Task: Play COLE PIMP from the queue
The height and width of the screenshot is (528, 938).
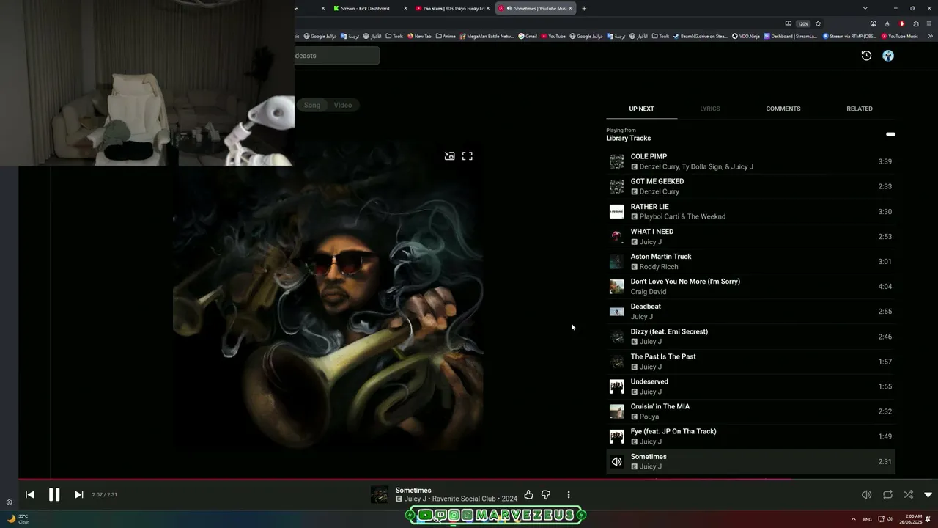Action: click(x=750, y=161)
